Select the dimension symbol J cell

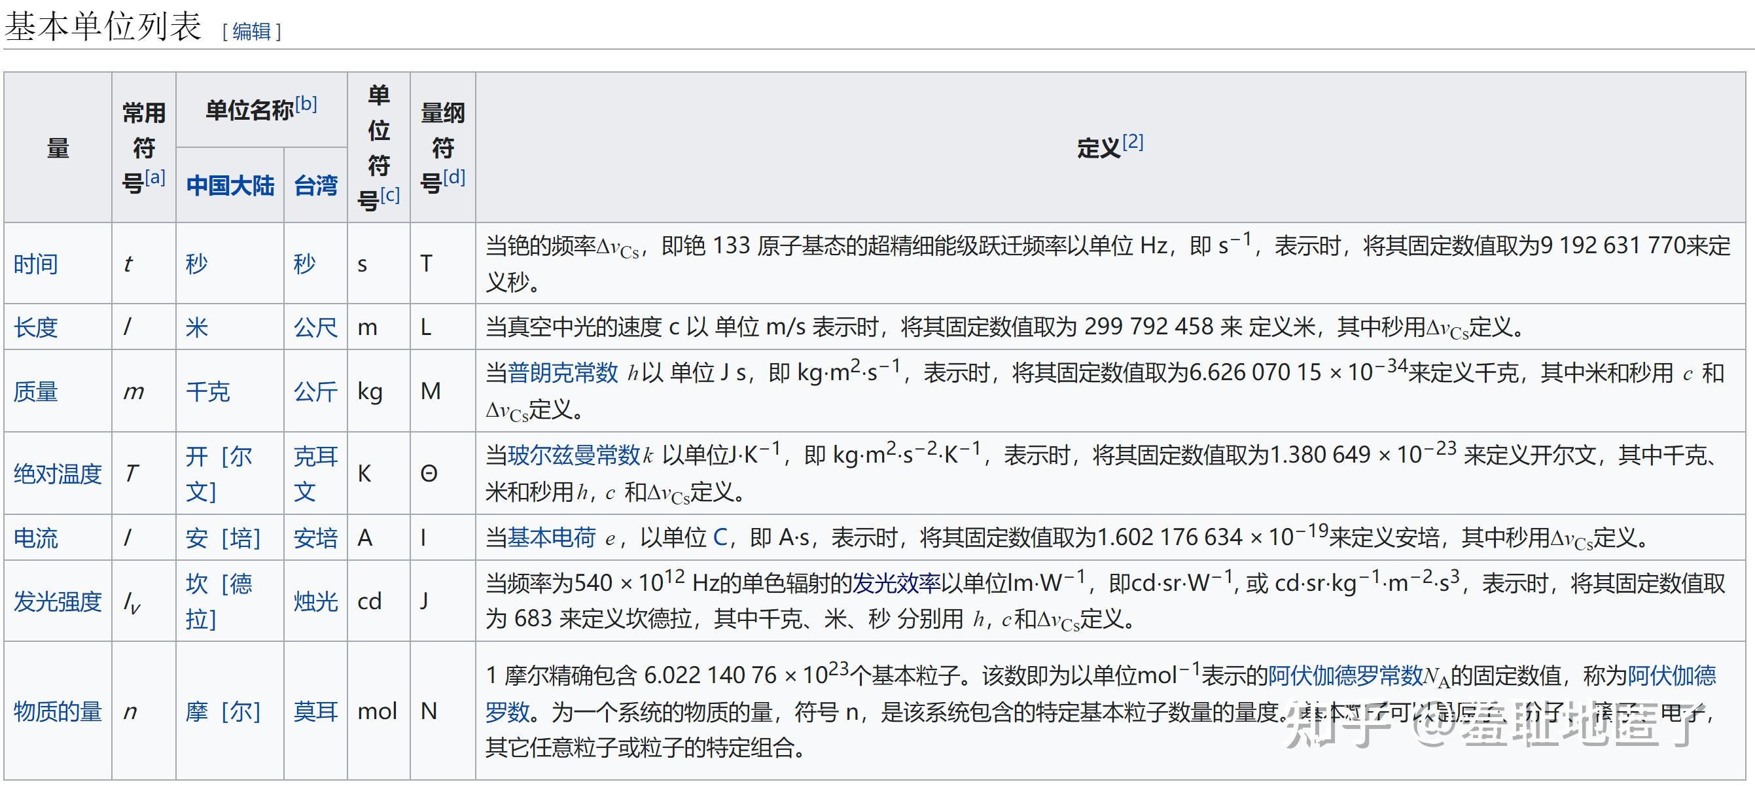point(443,601)
